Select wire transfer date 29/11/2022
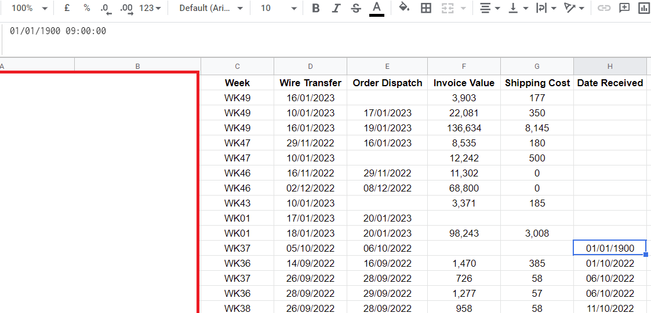Image resolution: width=651 pixels, height=313 pixels. 311,143
